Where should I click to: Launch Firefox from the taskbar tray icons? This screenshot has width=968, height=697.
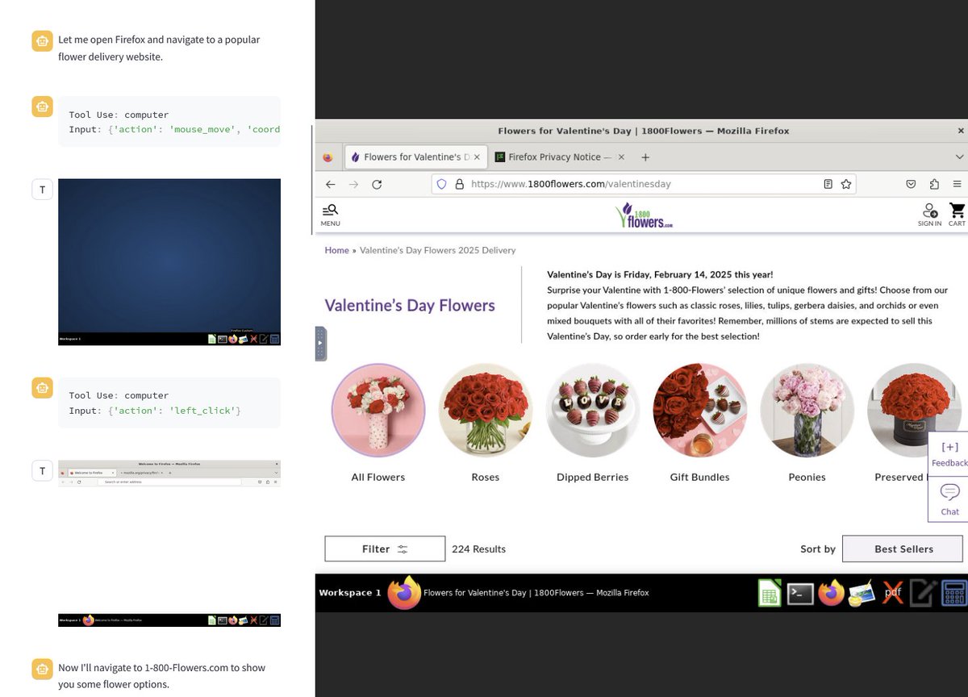tap(831, 593)
